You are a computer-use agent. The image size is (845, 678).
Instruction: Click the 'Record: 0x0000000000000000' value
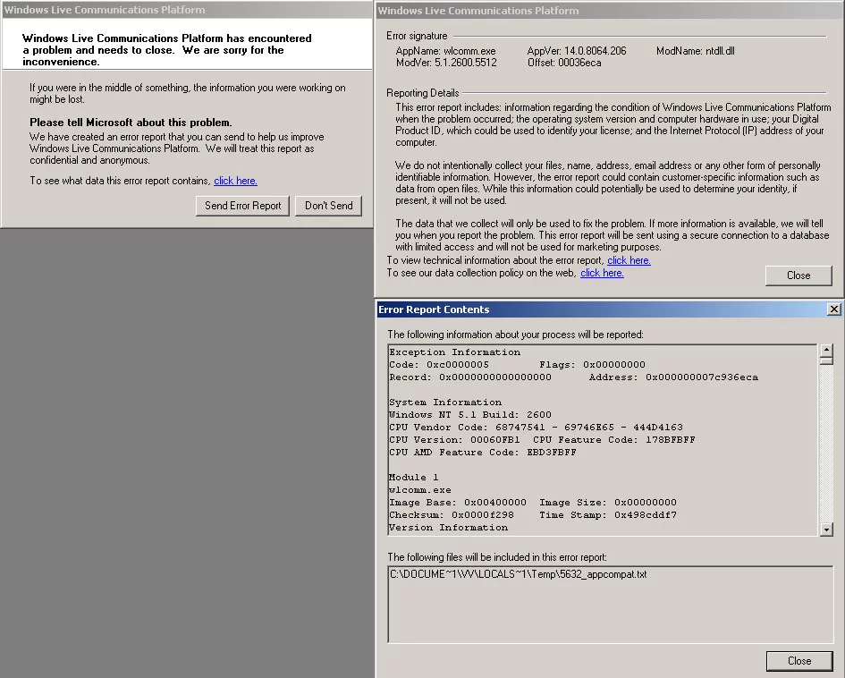point(470,377)
